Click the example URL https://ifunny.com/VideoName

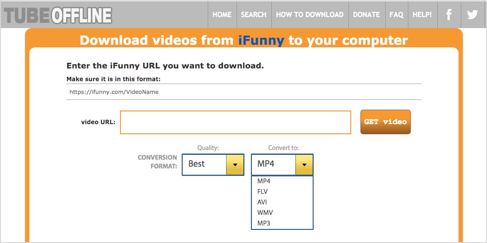tap(114, 92)
